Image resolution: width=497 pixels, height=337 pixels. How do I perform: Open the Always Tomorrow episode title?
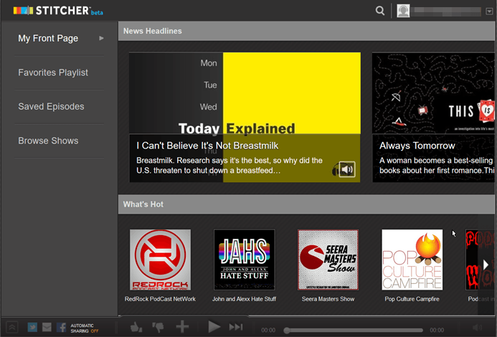[x=417, y=146]
